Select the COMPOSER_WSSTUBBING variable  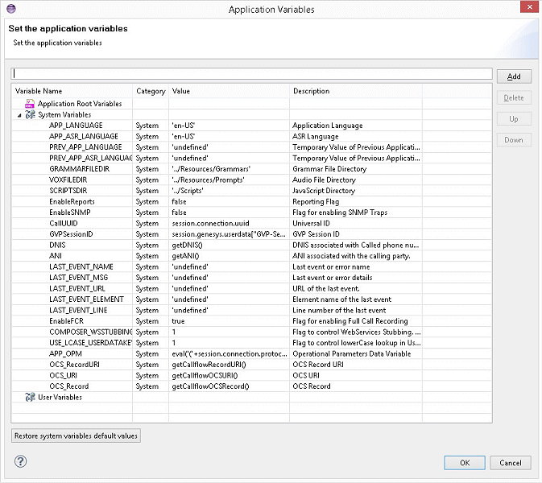tap(90, 332)
